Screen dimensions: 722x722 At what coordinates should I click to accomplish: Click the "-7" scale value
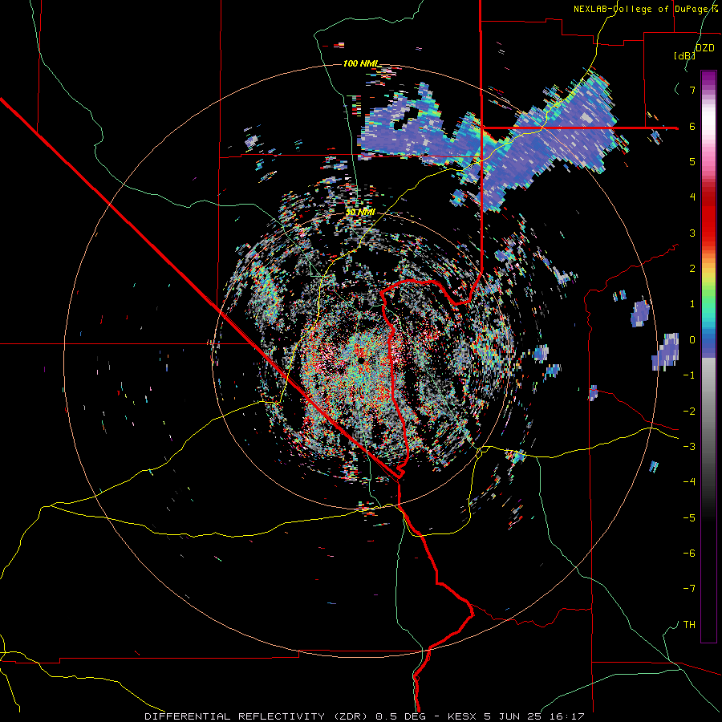tap(689, 589)
